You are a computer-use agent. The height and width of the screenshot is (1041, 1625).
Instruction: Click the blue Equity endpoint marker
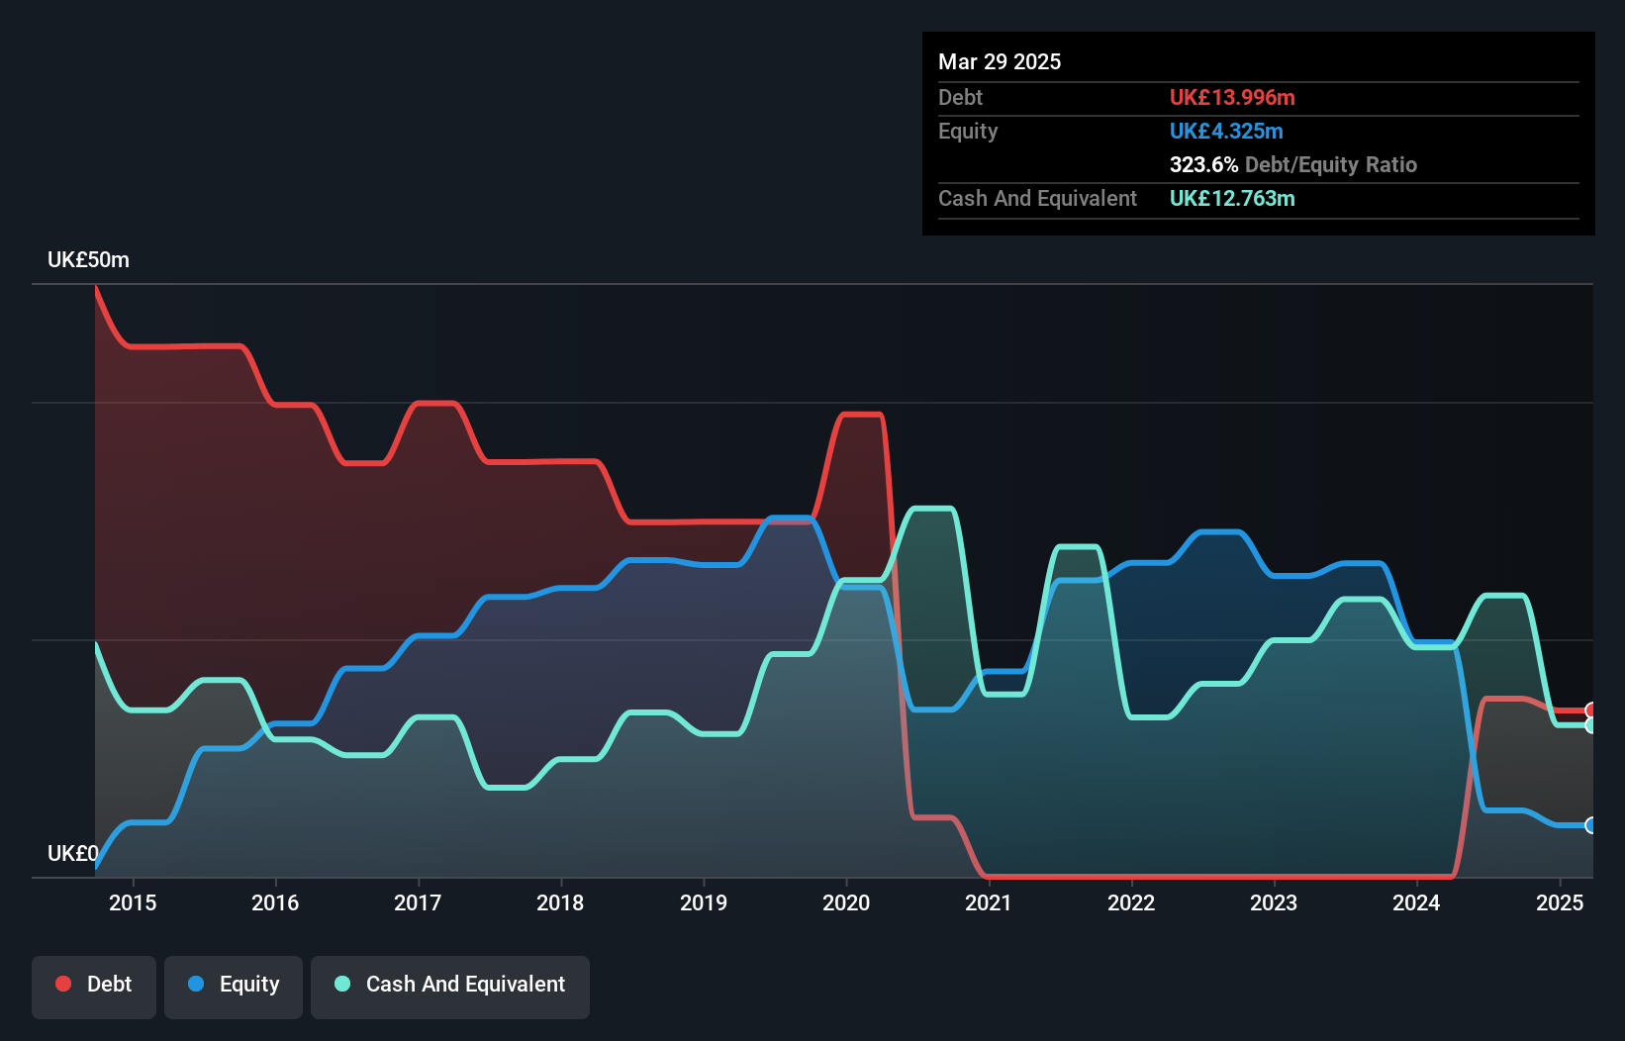pyautogui.click(x=1591, y=825)
